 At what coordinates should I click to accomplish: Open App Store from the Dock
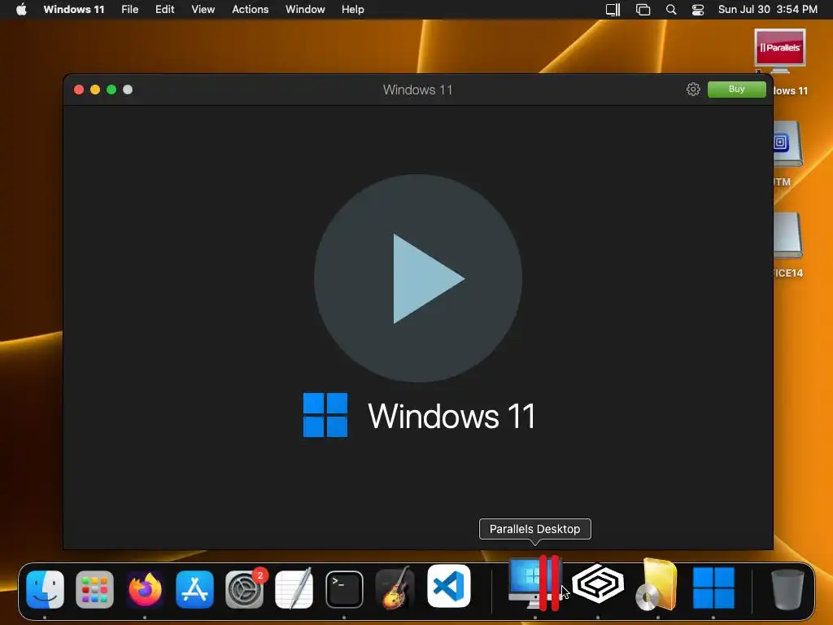point(194,589)
